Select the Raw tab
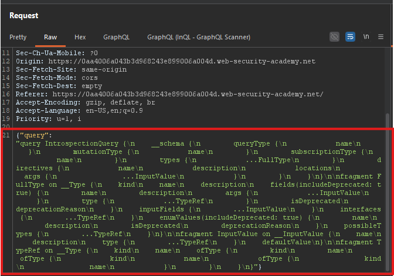The width and height of the screenshot is (394, 276). tap(50, 37)
